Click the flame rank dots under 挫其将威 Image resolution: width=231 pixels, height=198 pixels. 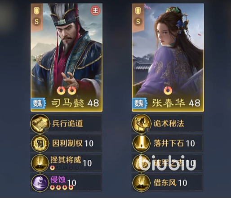pyautogui.click(x=65, y=167)
